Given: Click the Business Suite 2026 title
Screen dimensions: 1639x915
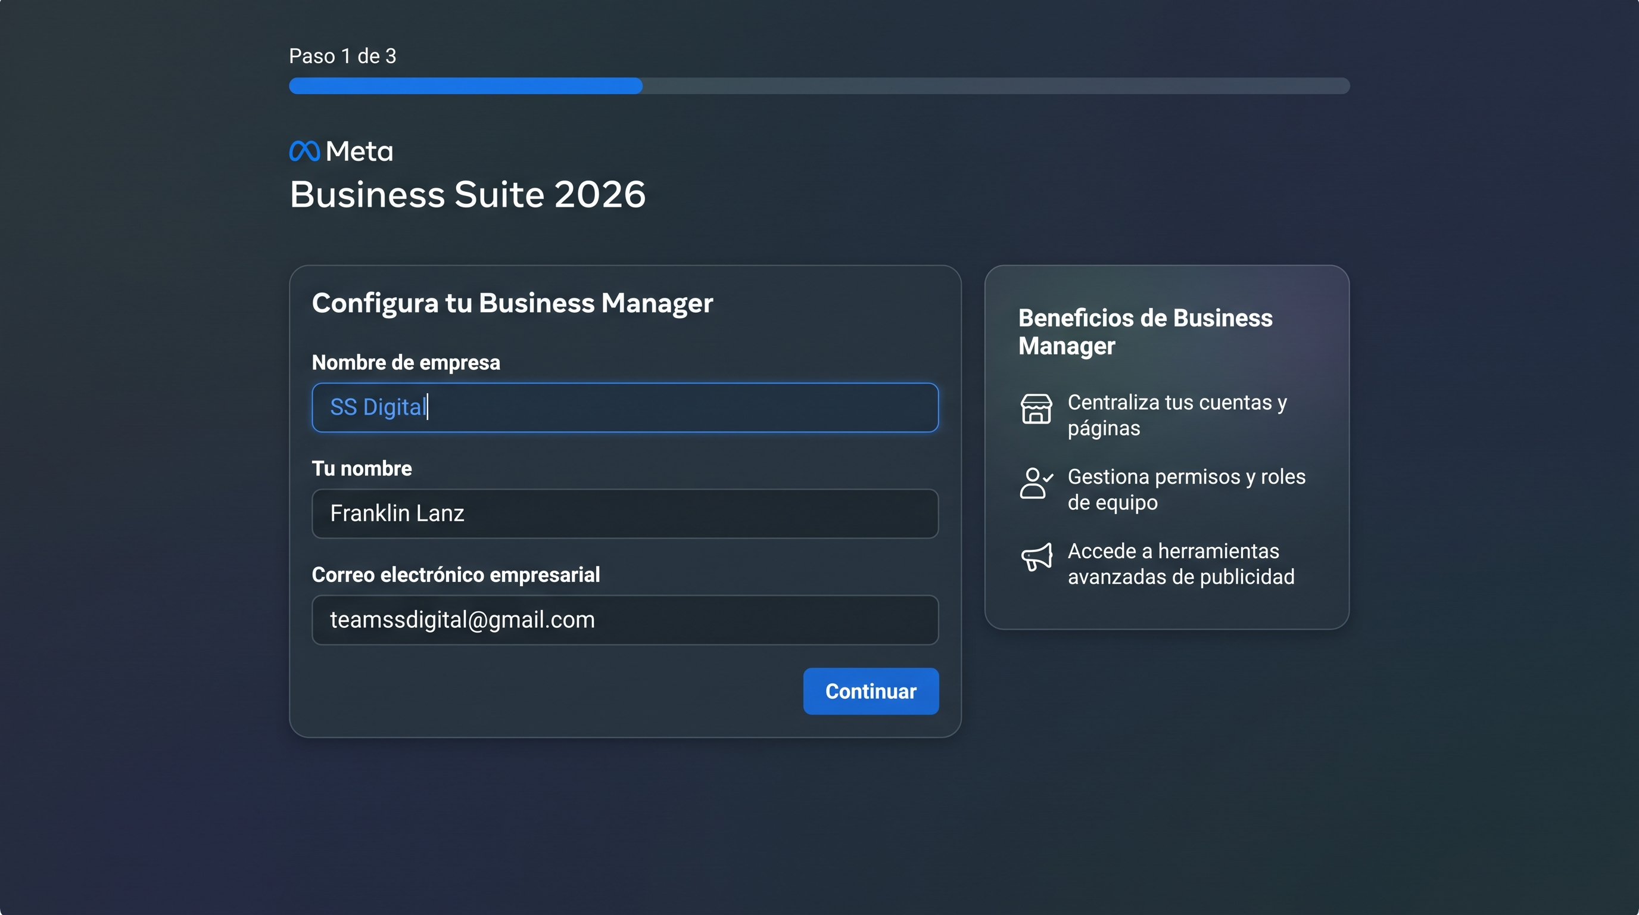Looking at the screenshot, I should click(468, 194).
